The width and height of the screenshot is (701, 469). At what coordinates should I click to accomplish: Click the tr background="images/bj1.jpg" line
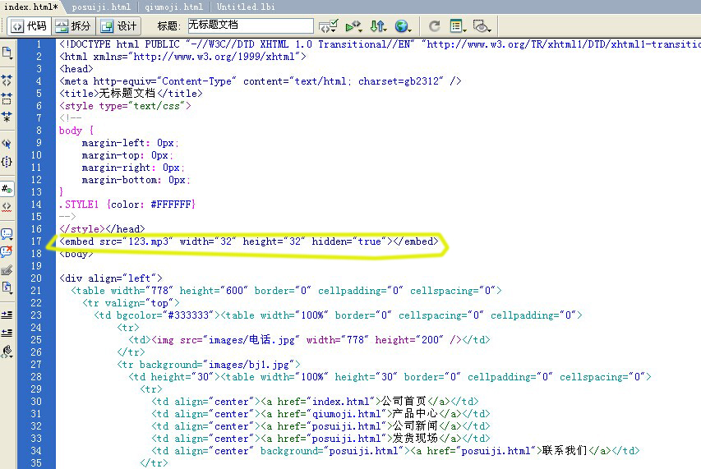coord(209,365)
